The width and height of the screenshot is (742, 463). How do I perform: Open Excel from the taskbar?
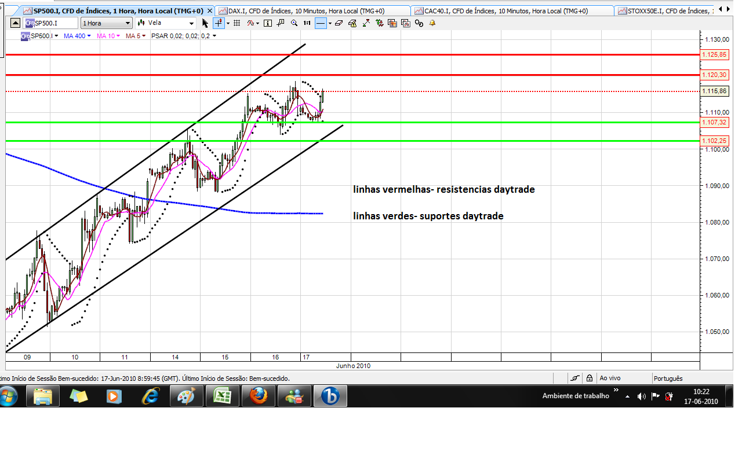(x=222, y=396)
